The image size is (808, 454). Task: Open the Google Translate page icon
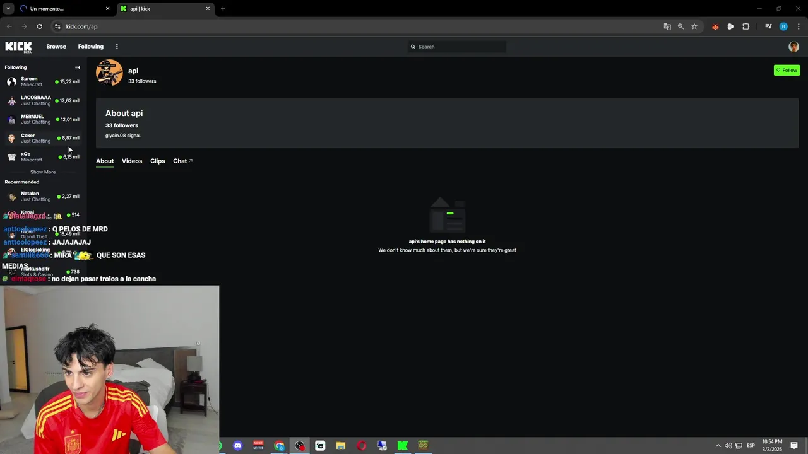click(667, 26)
